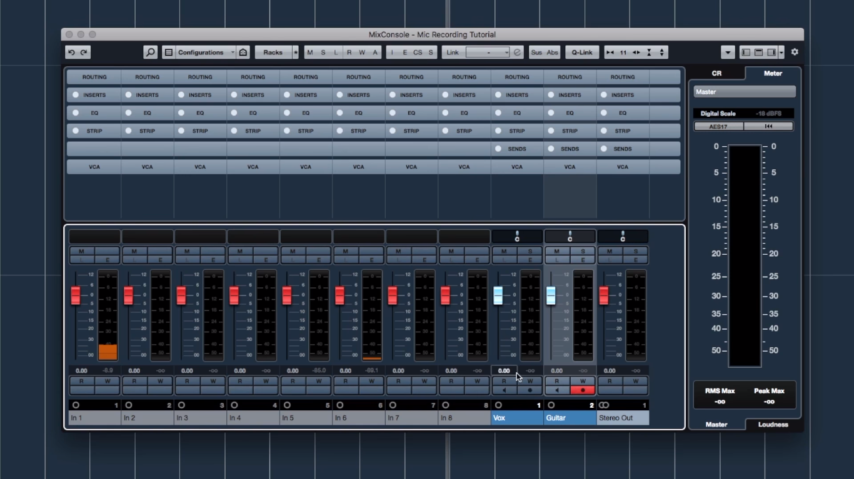This screenshot has height=479, width=854.
Task: Switch to the CR tab
Action: point(716,73)
